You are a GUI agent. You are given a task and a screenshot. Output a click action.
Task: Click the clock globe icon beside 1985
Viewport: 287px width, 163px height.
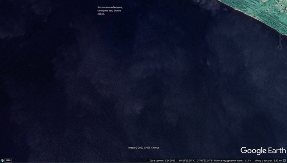[x=2, y=160]
